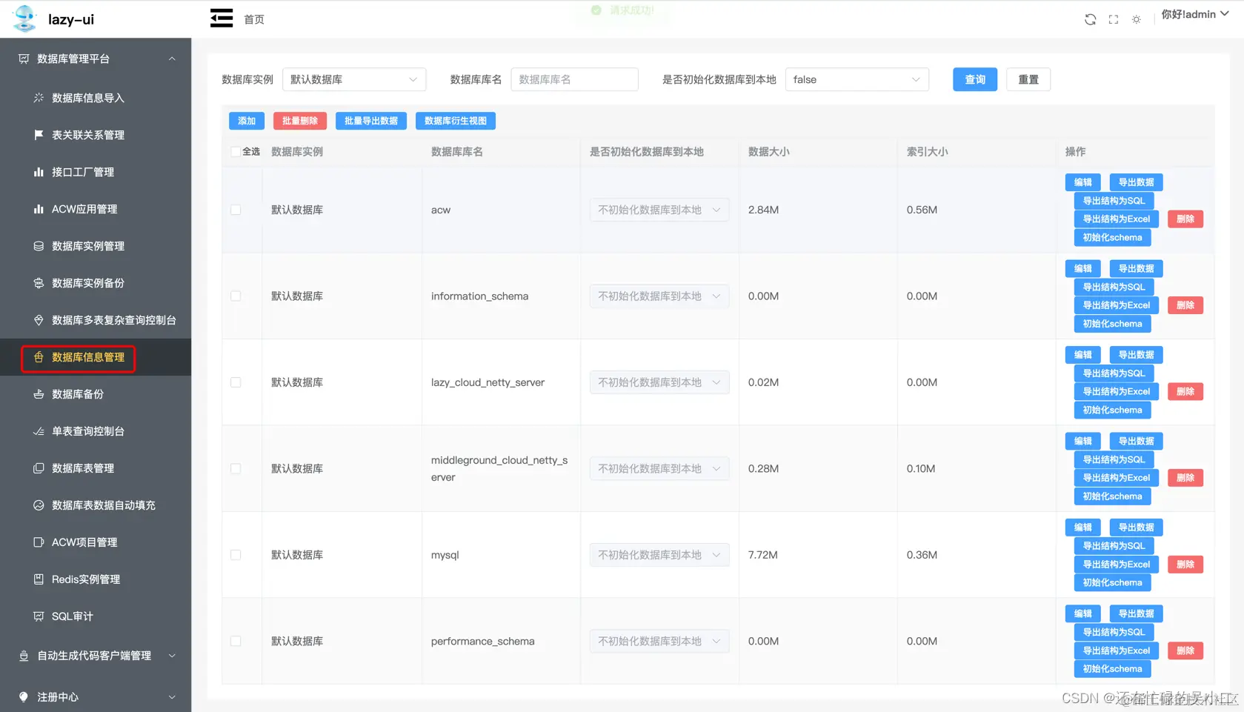Image resolution: width=1244 pixels, height=712 pixels.
Task: Click the 数据库管理平台 group icon
Action: (24, 59)
